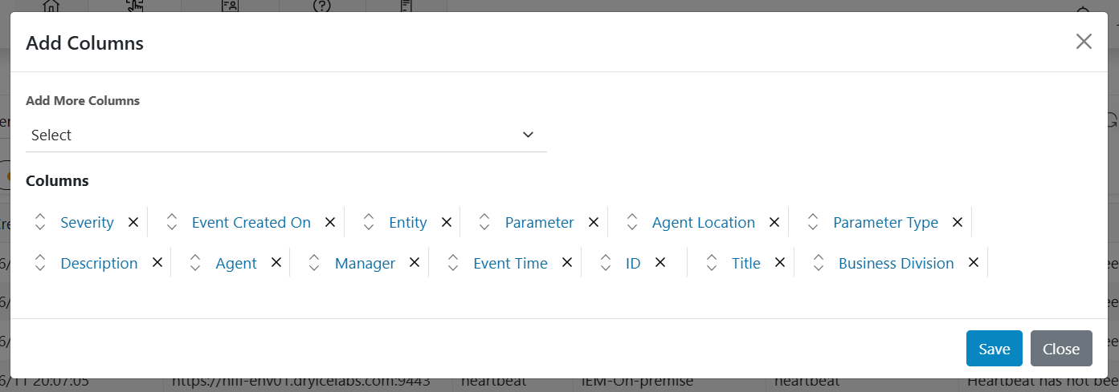Dismiss dialog with top-right X
The image size is (1119, 392).
coord(1084,42)
